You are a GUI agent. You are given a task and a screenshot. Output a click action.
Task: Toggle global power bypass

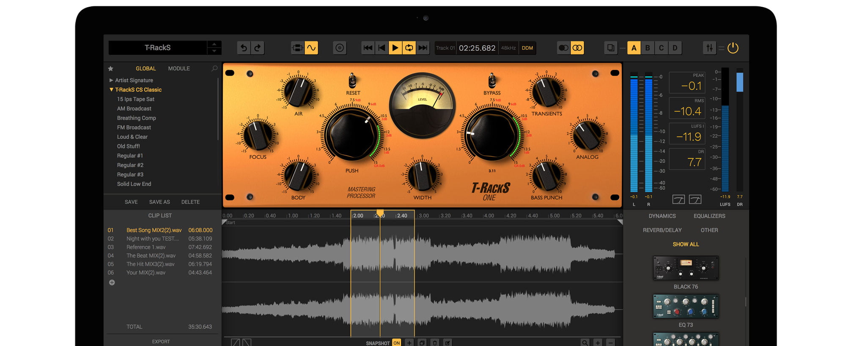tap(733, 48)
